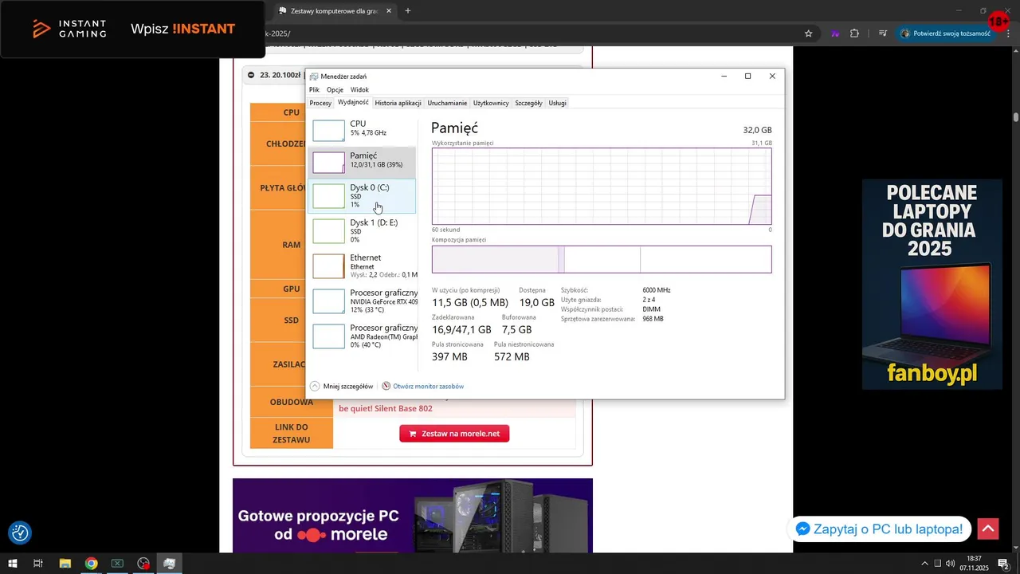Image resolution: width=1020 pixels, height=574 pixels.
Task: Click red scroll-to-top arrow button
Action: click(988, 529)
